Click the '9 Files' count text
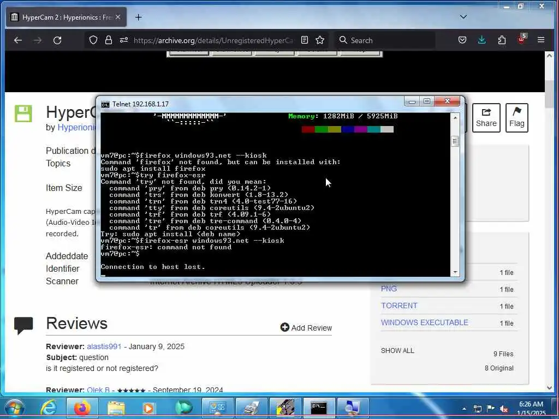This screenshot has height=419, width=559. [x=503, y=354]
